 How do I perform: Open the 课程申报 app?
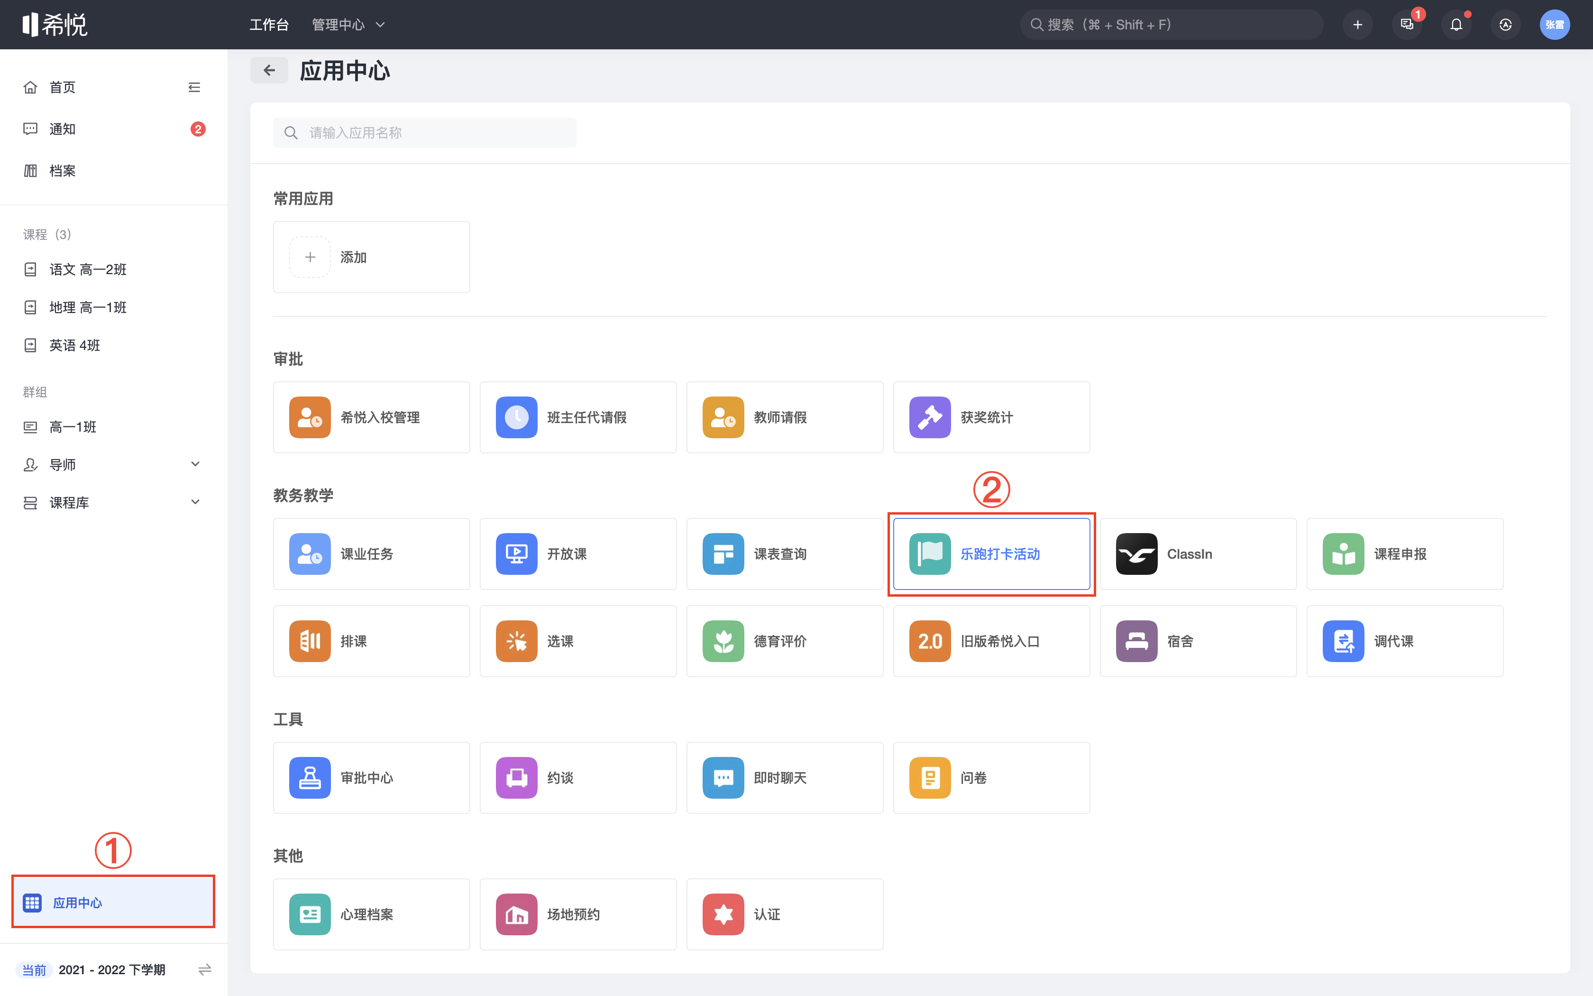pyautogui.click(x=1405, y=553)
